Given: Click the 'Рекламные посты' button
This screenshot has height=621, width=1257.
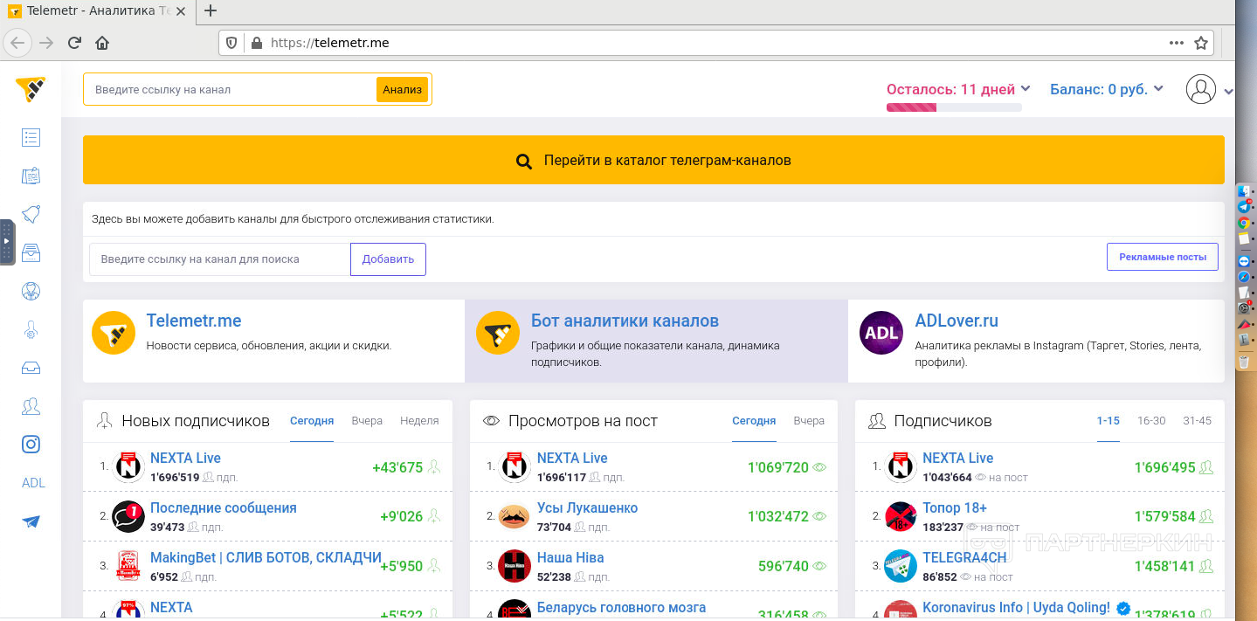Looking at the screenshot, I should click(1163, 257).
